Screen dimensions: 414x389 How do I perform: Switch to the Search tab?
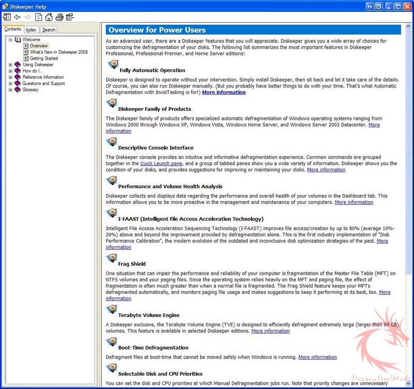coord(49,30)
